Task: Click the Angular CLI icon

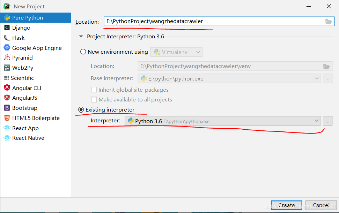Action: [7, 88]
